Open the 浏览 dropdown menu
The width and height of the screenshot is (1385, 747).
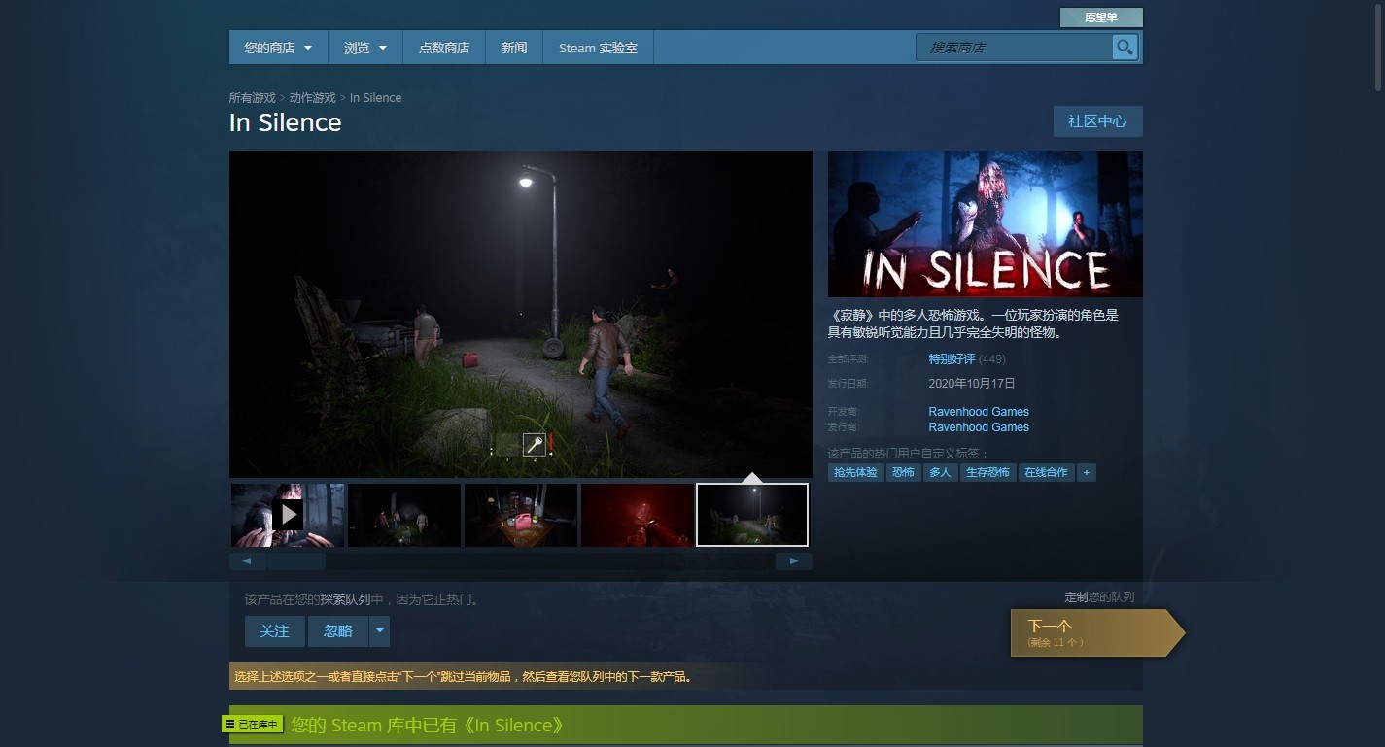(365, 48)
